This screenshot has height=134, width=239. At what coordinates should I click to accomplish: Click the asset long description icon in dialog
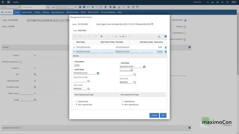point(152,24)
